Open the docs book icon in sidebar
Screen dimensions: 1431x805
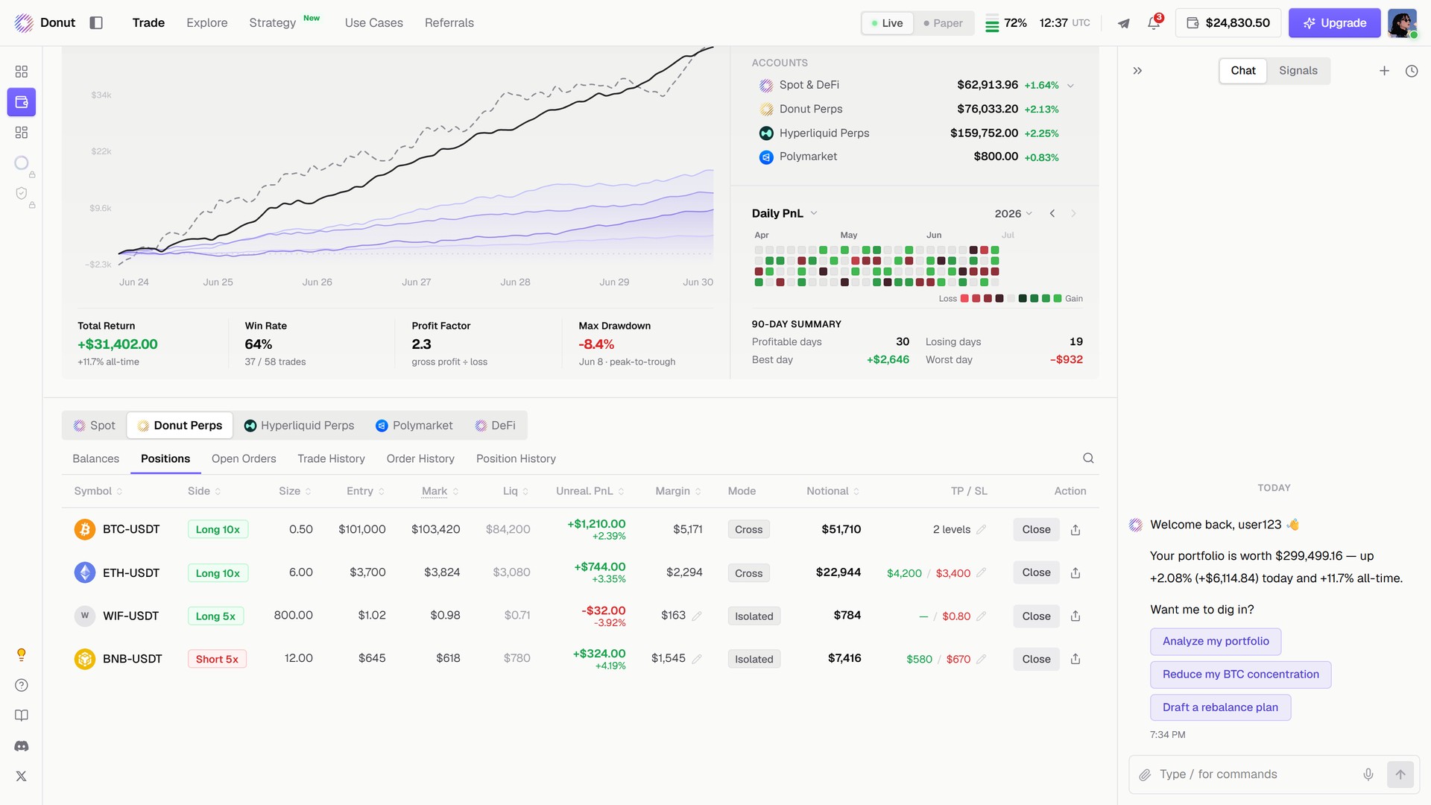[x=22, y=716]
